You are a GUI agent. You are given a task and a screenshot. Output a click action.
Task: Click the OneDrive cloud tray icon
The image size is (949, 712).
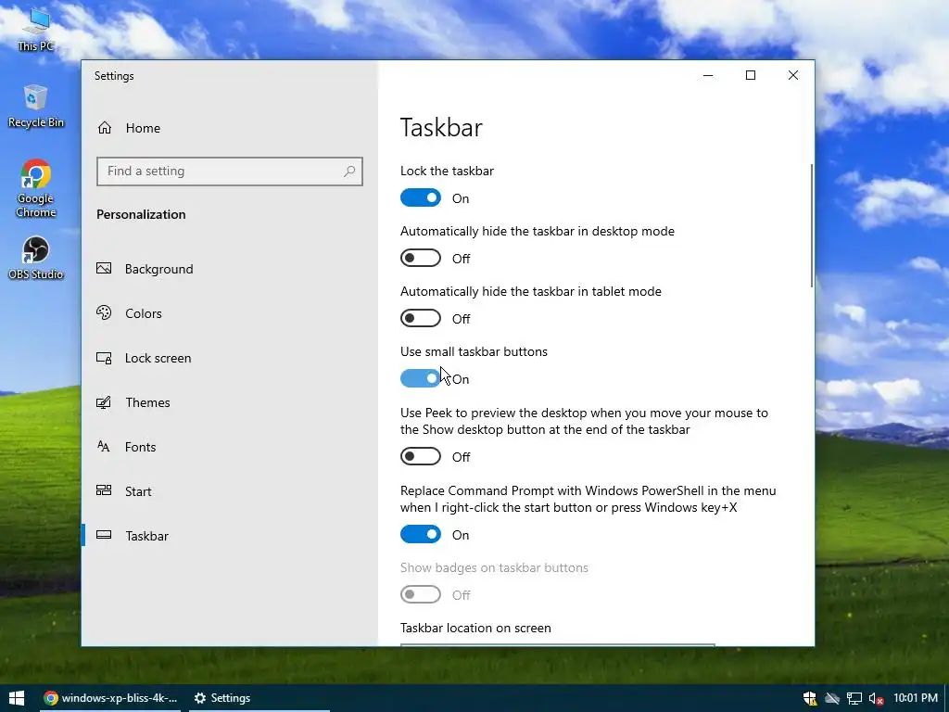click(832, 698)
